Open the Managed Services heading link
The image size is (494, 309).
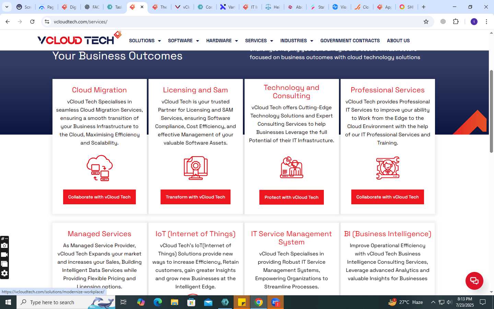point(99,234)
